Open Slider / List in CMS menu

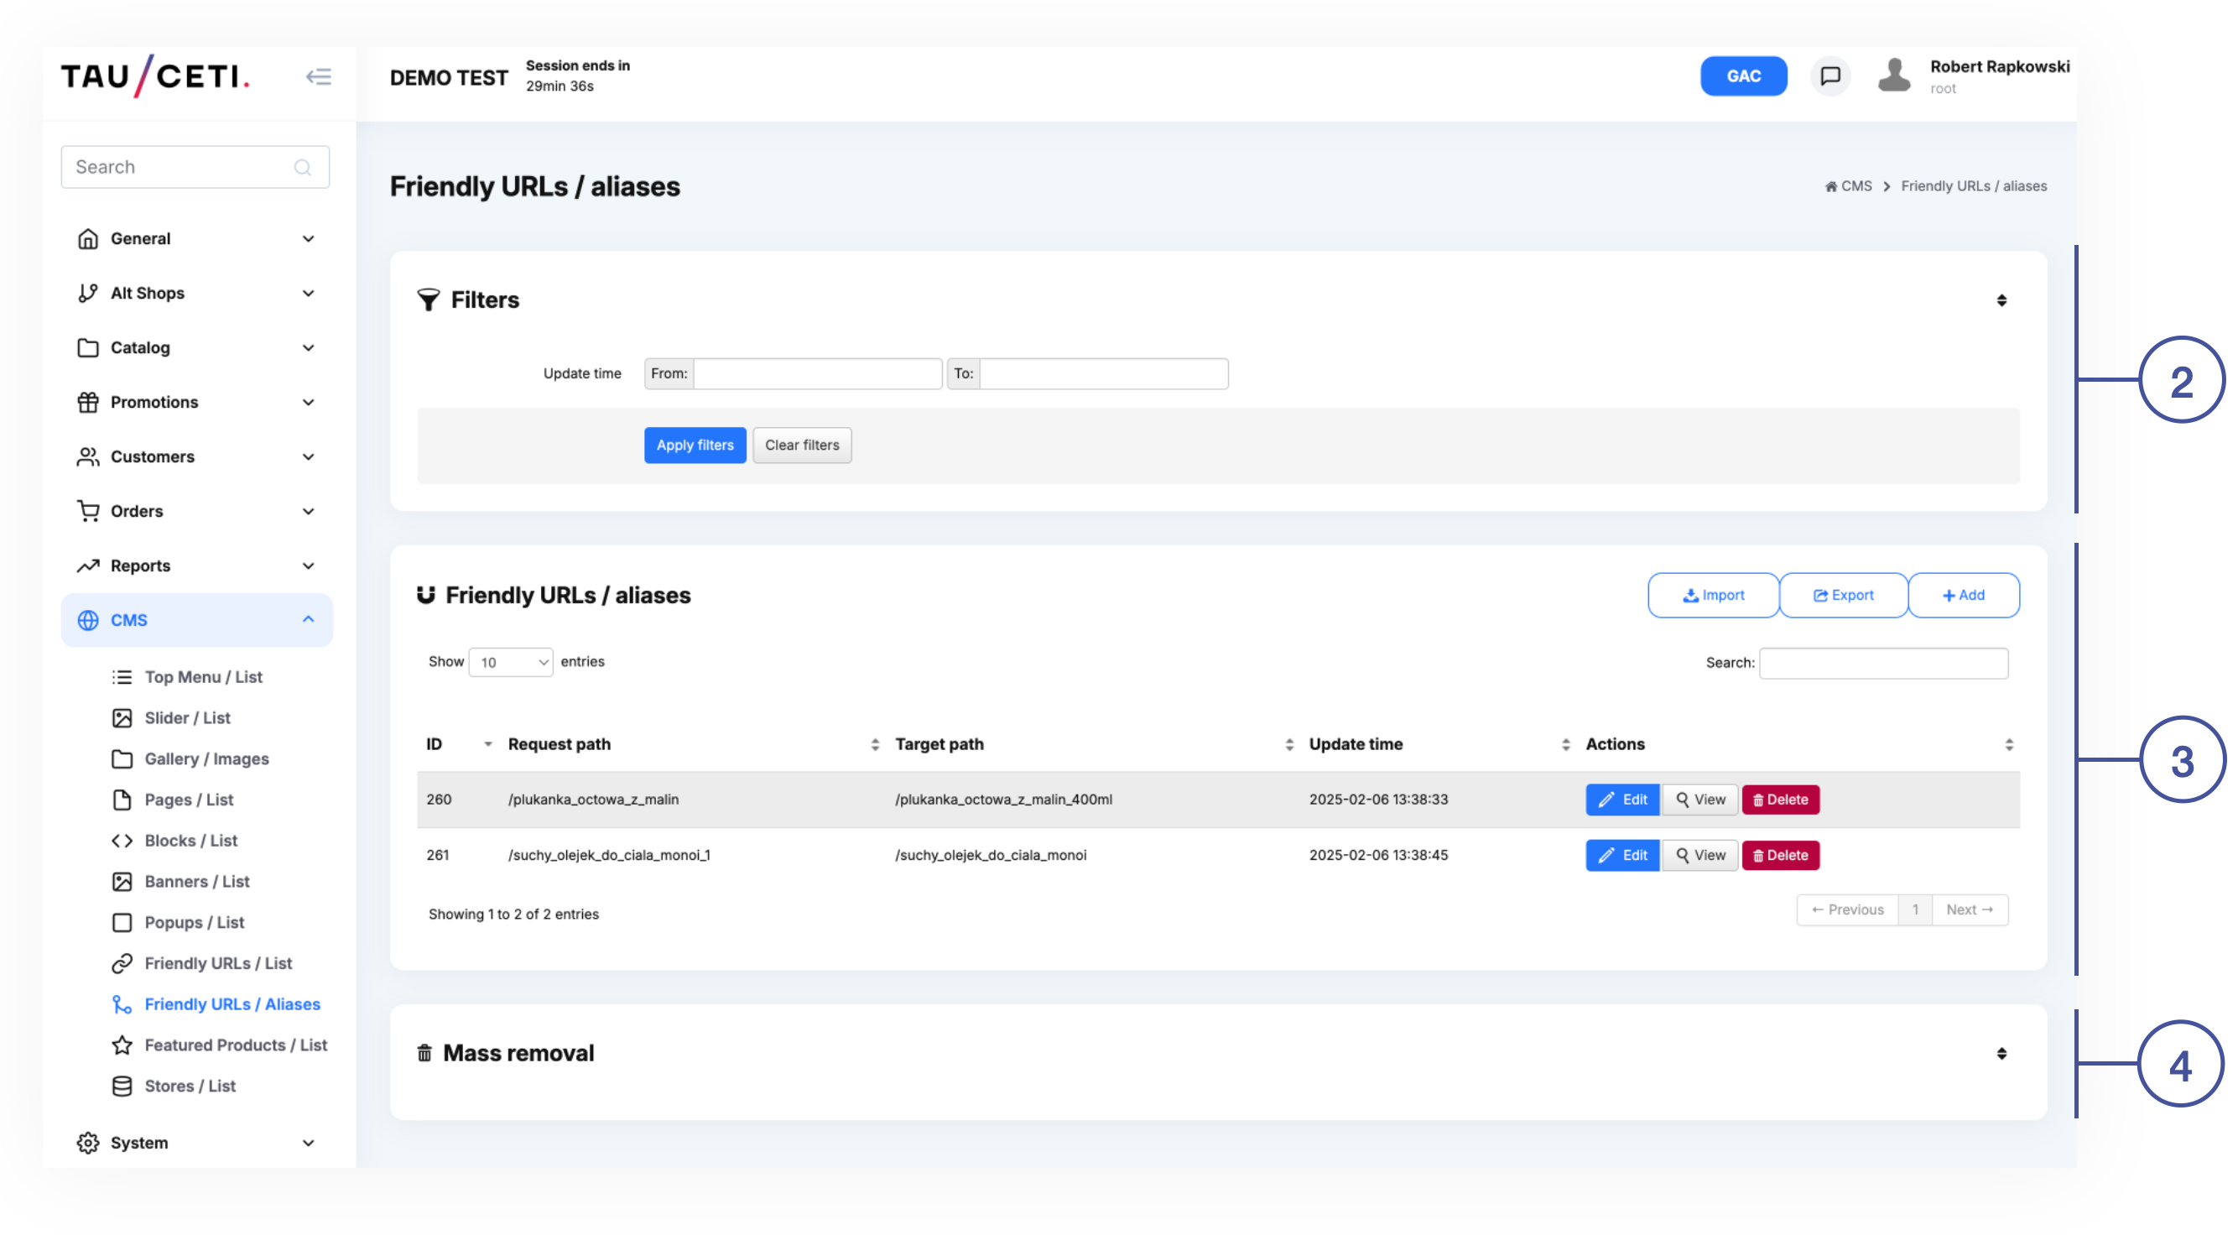pyautogui.click(x=187, y=717)
